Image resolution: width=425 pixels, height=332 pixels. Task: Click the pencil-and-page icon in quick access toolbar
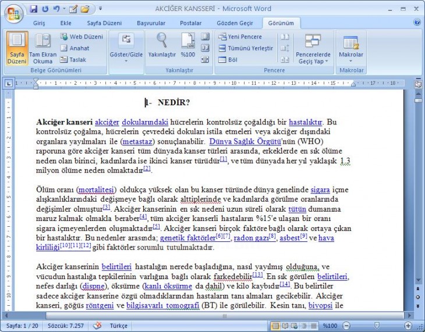[73, 9]
